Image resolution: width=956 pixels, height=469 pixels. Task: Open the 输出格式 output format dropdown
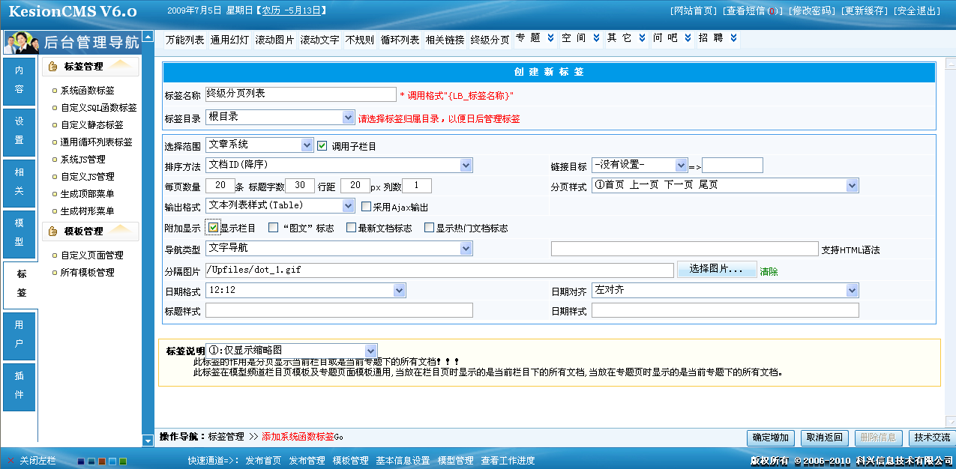349,205
